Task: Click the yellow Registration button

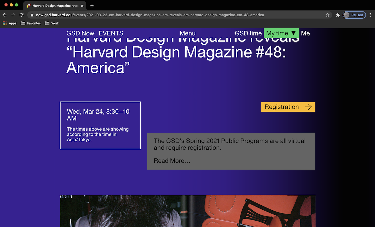Action: 288,107
